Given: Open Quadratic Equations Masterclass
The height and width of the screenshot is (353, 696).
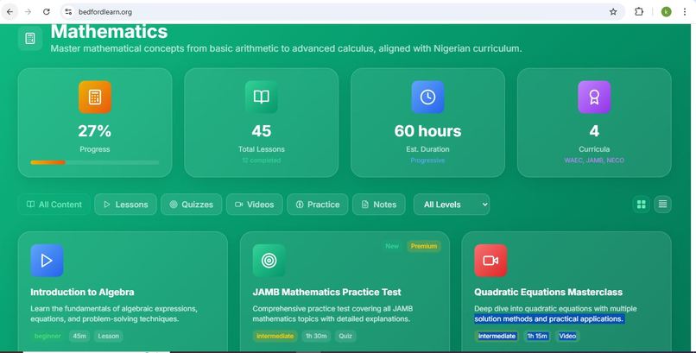Looking at the screenshot, I should coord(548,292).
